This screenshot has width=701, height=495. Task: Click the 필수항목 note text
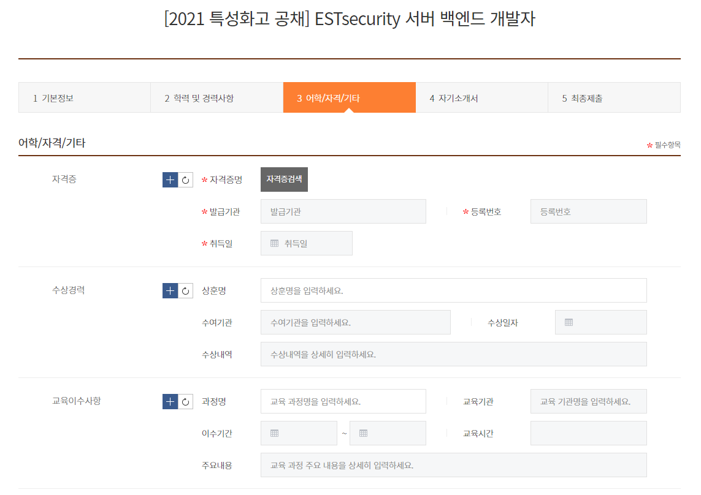[667, 145]
